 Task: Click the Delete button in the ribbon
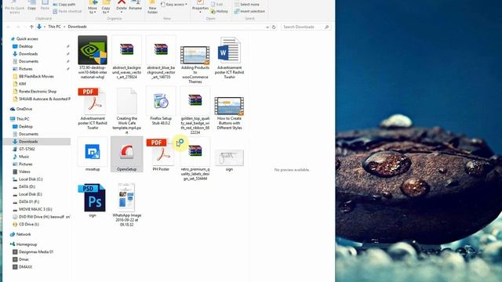point(122,6)
